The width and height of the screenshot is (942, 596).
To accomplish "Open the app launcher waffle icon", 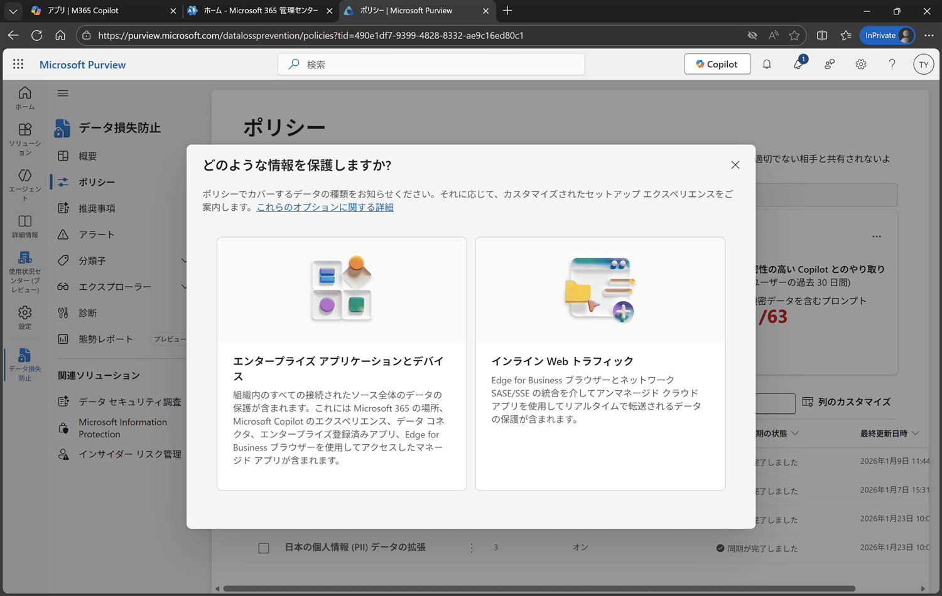I will click(x=18, y=64).
